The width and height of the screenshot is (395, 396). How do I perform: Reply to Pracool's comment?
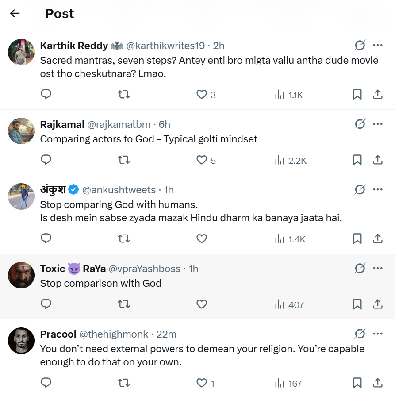(x=46, y=383)
